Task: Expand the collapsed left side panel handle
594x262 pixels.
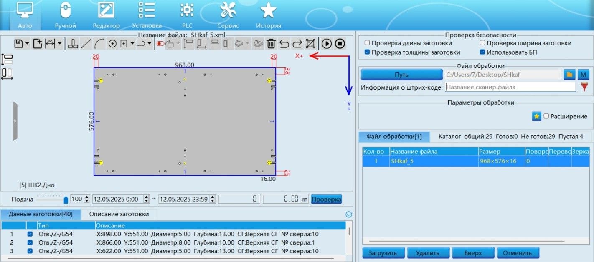Action: pos(15,121)
